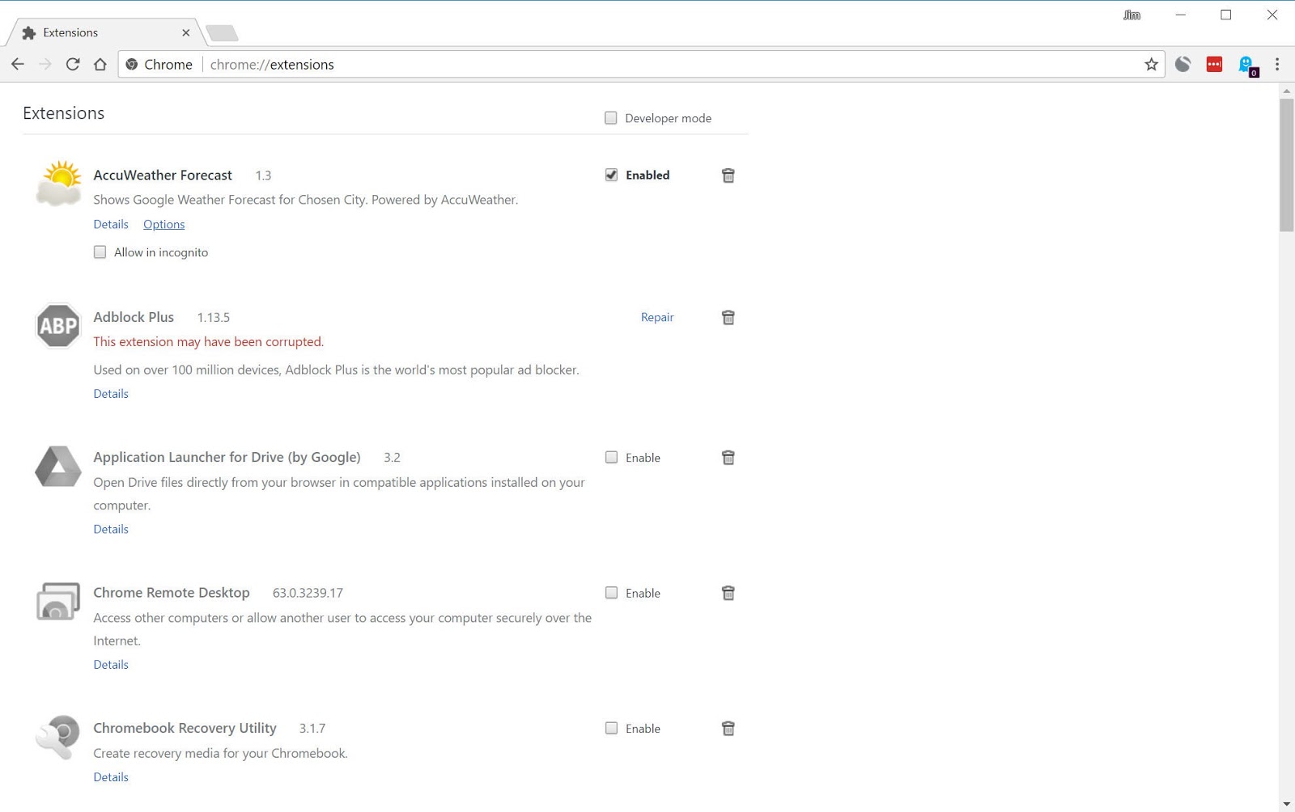Click Adblock Plus 100 million devices description
The height and width of the screenshot is (812, 1295).
(x=336, y=370)
